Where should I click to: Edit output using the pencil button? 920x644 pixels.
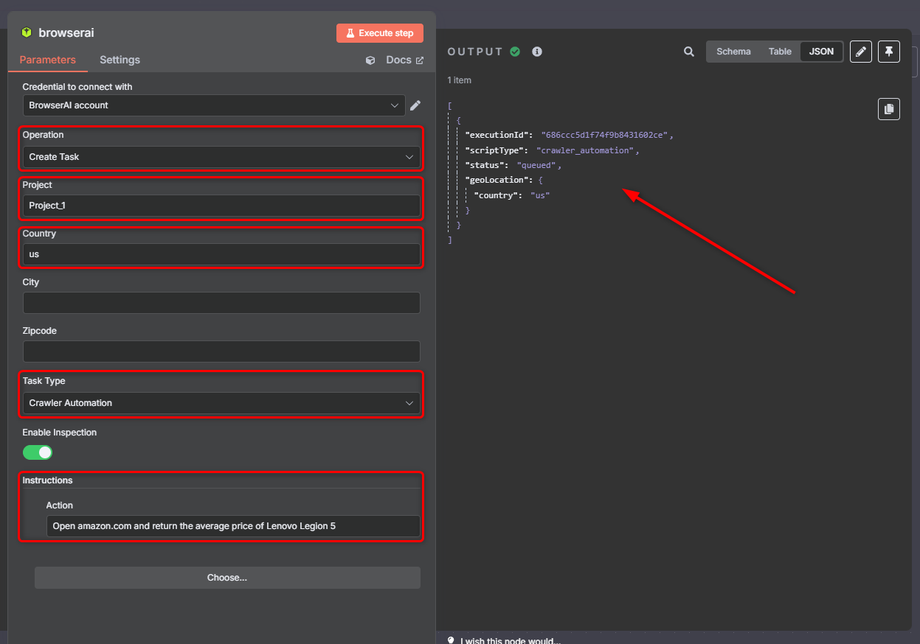(x=861, y=52)
